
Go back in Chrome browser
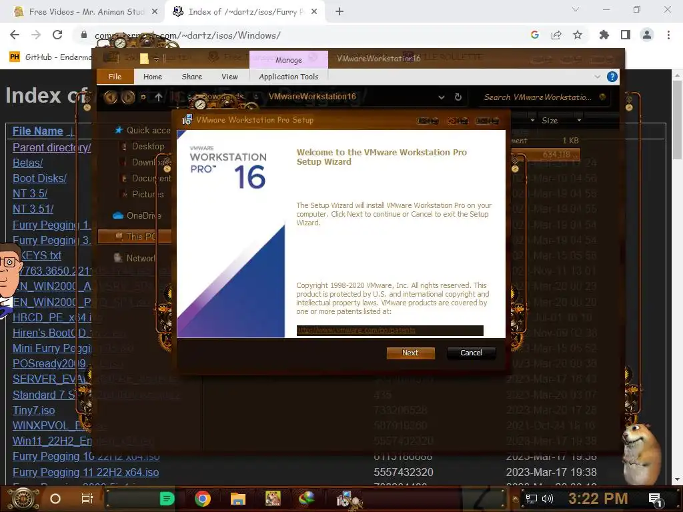tap(15, 35)
